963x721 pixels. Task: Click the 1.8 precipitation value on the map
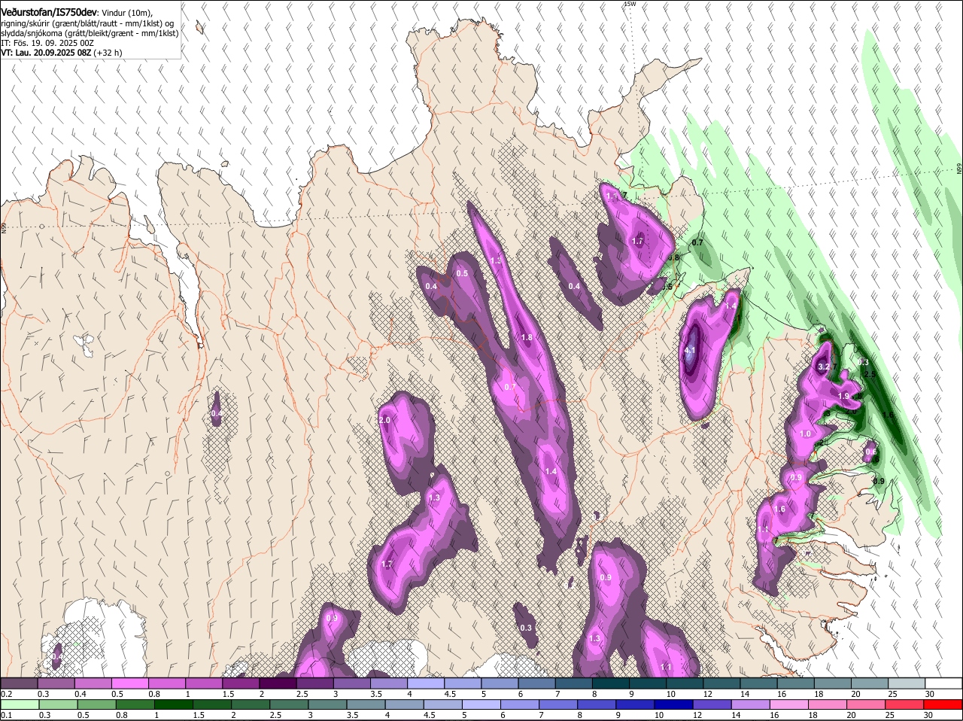pos(527,337)
